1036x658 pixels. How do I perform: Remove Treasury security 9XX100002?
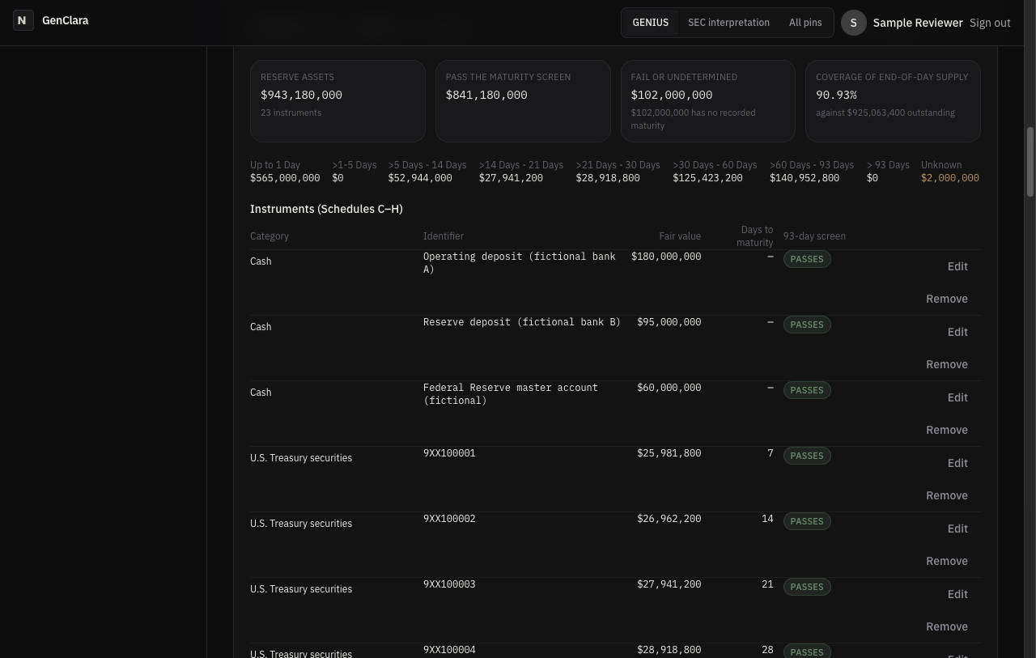click(x=947, y=561)
